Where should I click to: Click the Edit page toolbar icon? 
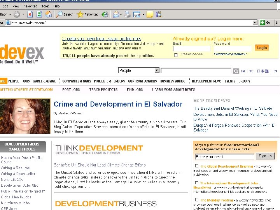click(x=137, y=14)
